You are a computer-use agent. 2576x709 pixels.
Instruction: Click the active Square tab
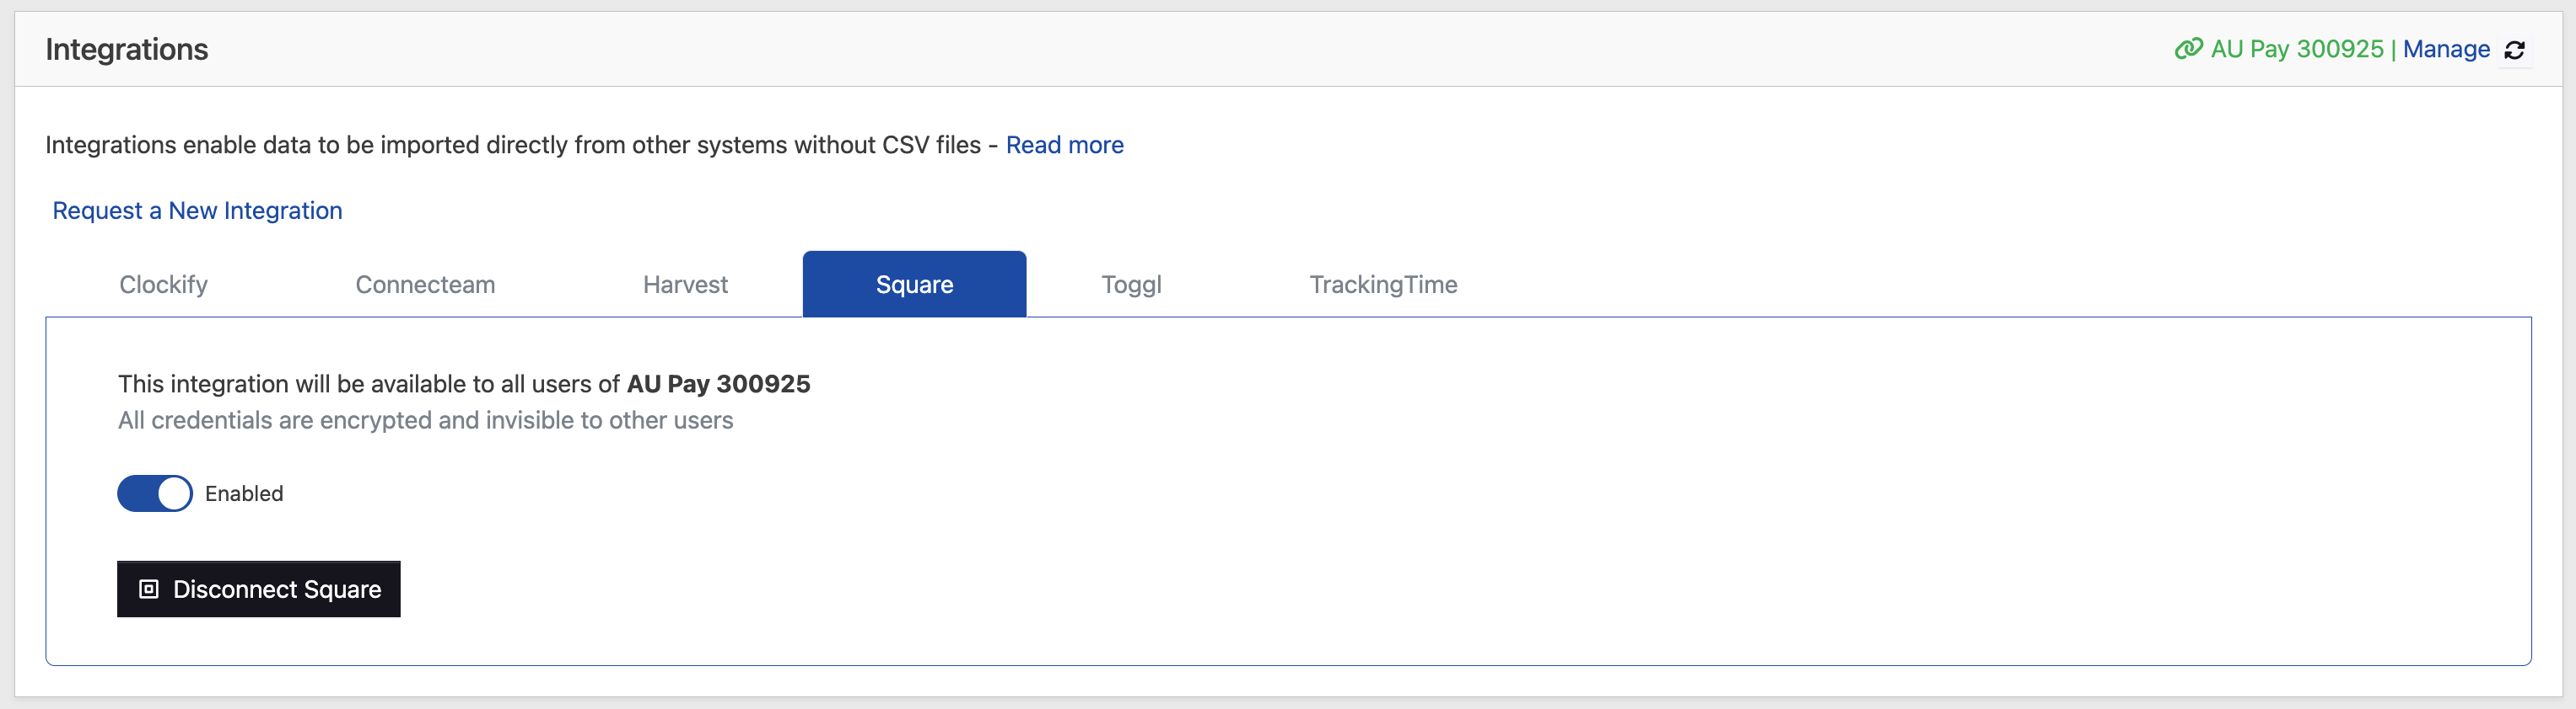click(914, 285)
